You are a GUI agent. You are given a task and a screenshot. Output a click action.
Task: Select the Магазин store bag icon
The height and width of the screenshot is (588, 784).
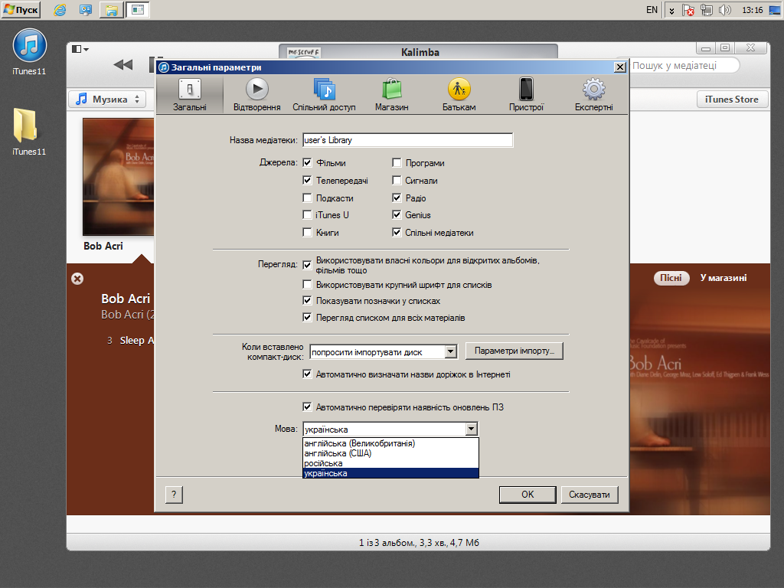click(391, 90)
